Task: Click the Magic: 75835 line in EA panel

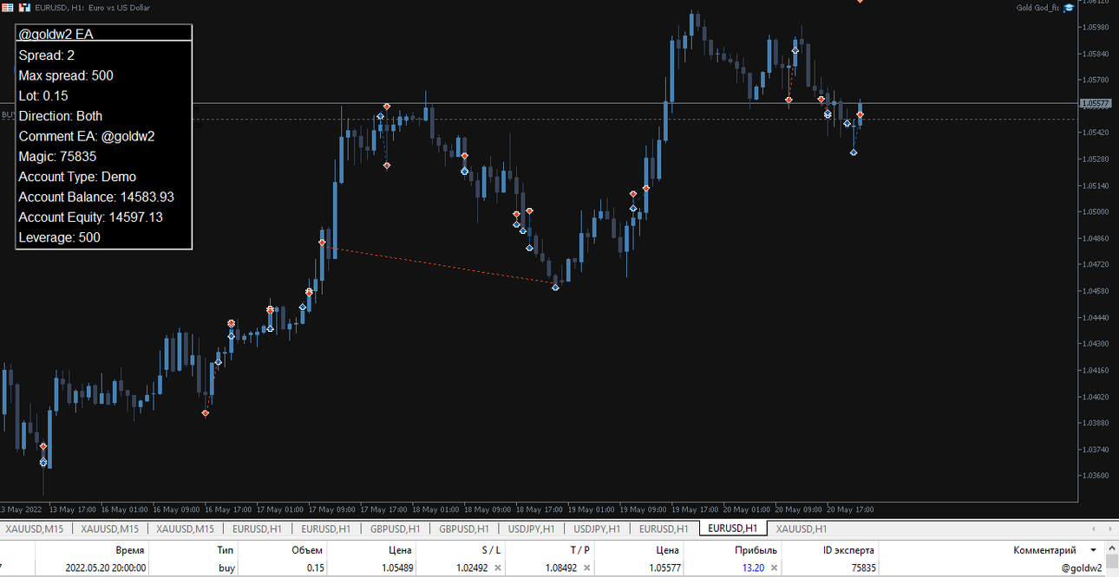Action: pyautogui.click(x=57, y=157)
